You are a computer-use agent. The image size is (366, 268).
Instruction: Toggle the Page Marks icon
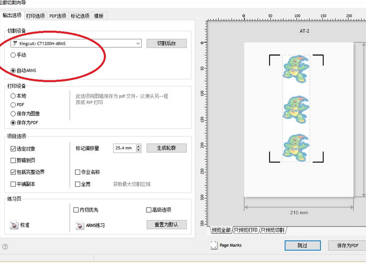pos(214,245)
